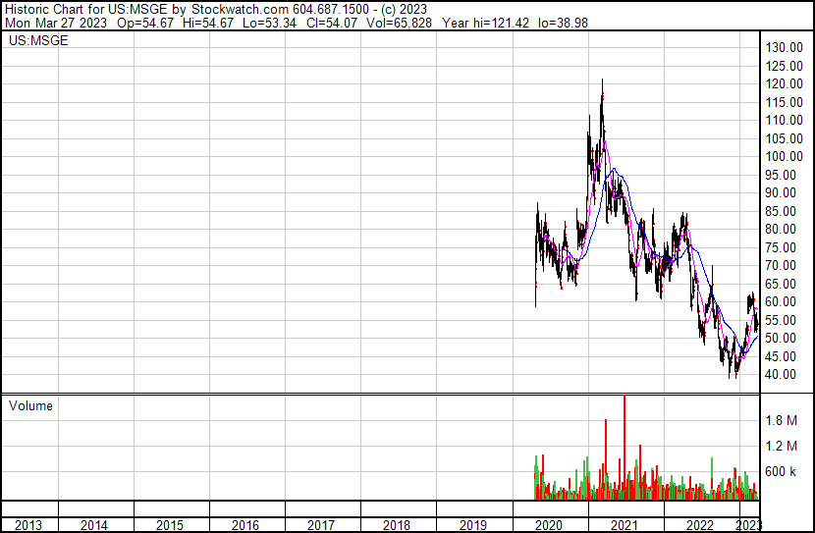Viewport: 815px width, 533px height.
Task: Click the tallest red volume bar in 2021
Action: point(625,447)
